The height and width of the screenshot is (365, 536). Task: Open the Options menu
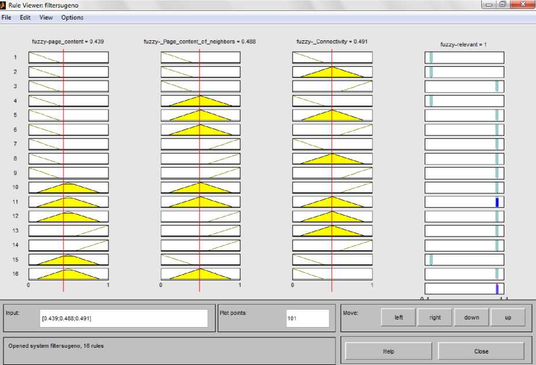(x=72, y=17)
